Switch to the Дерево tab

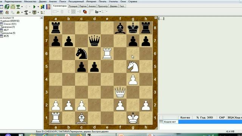(113, 6)
